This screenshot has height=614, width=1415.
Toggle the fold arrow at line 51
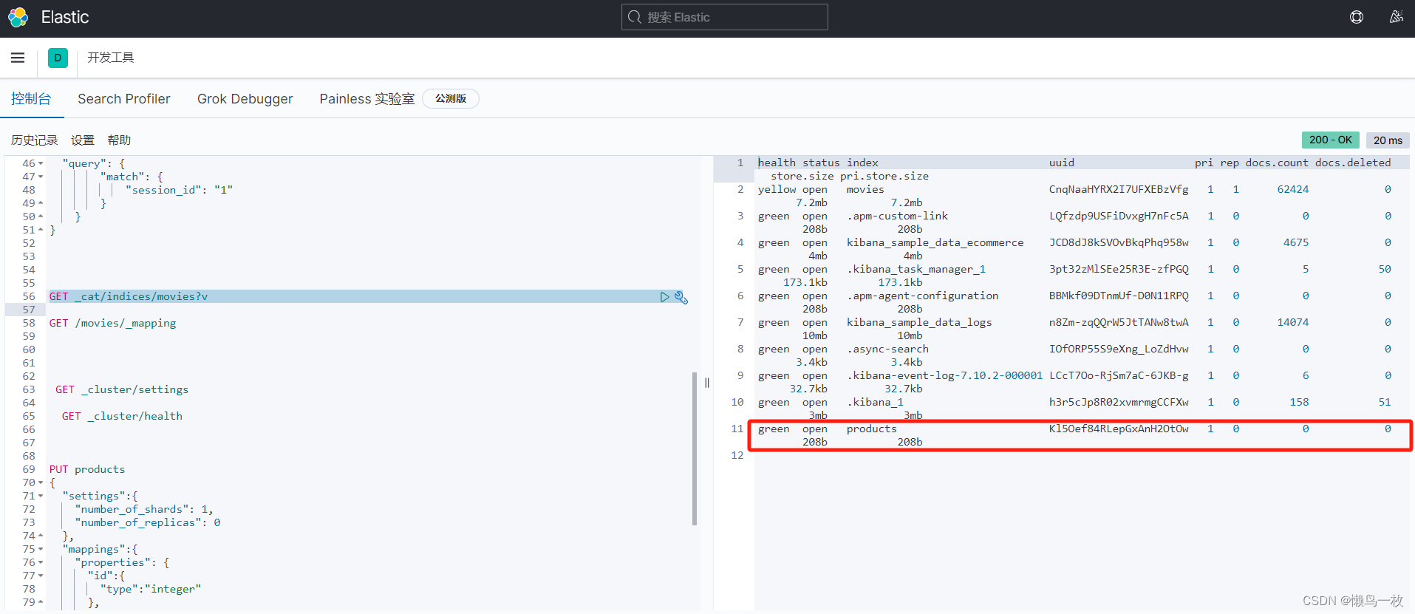click(x=41, y=230)
